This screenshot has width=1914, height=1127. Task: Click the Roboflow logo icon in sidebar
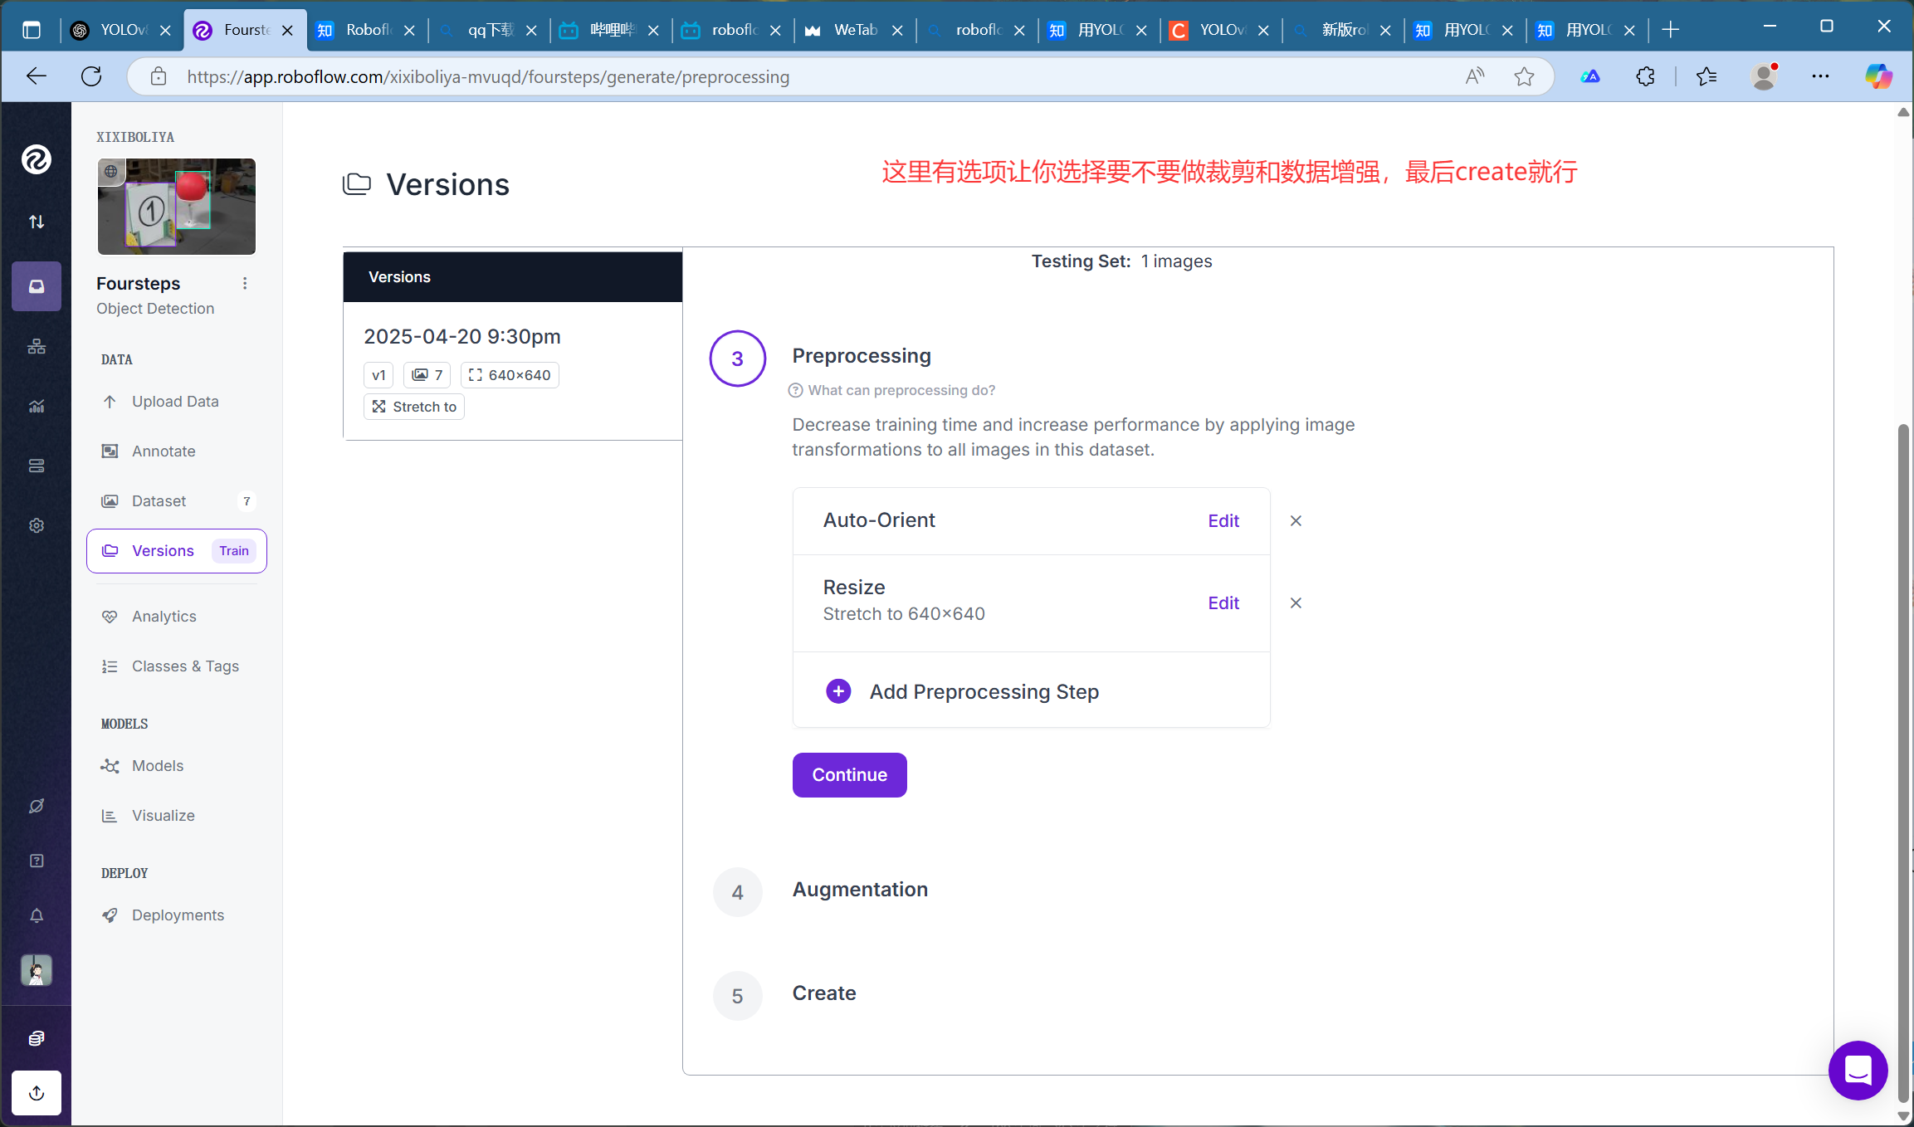click(37, 159)
